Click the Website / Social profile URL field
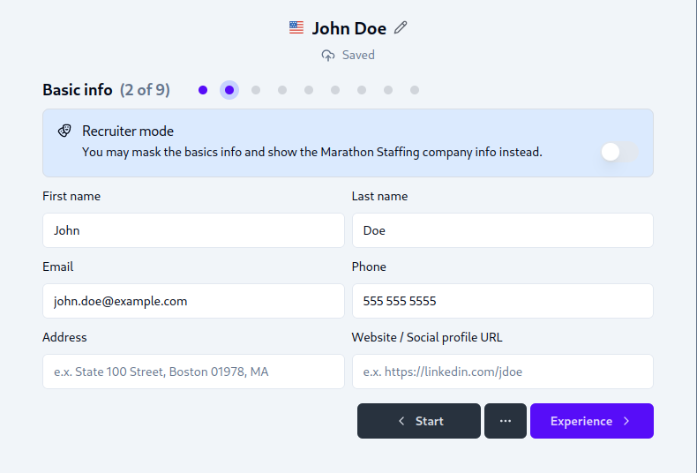The width and height of the screenshot is (697, 473). click(x=502, y=372)
